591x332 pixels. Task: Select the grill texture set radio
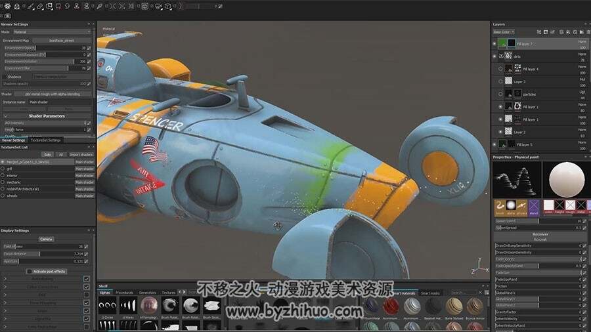point(3,169)
